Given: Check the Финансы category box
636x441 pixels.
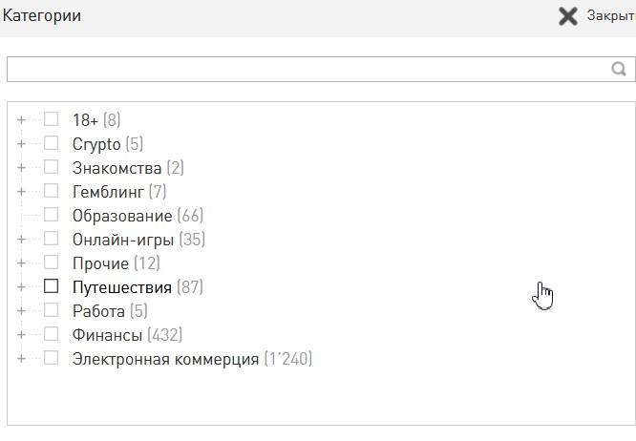Looking at the screenshot, I should coord(52,334).
